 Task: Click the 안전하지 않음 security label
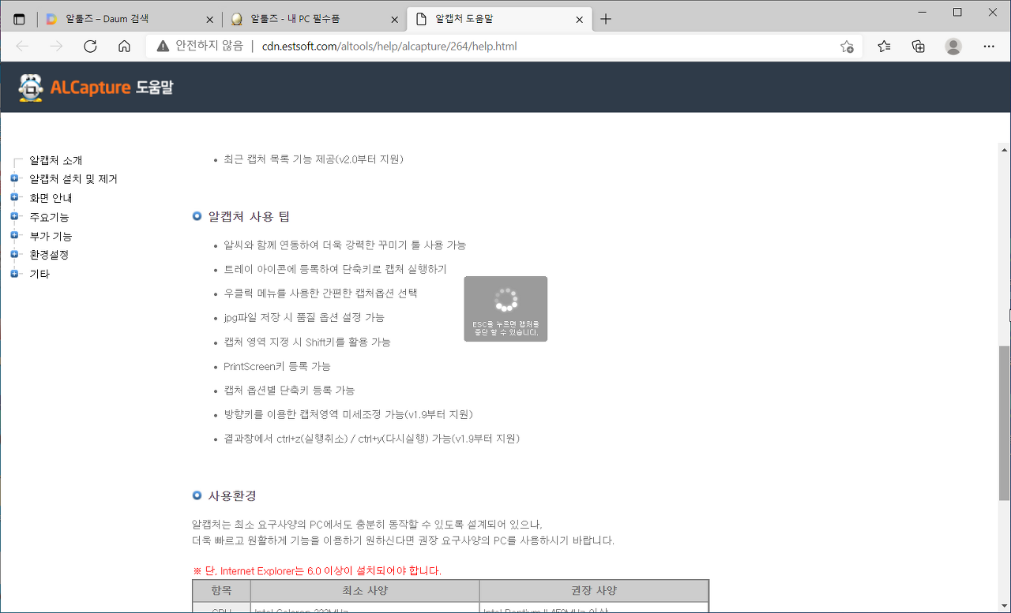pos(209,46)
